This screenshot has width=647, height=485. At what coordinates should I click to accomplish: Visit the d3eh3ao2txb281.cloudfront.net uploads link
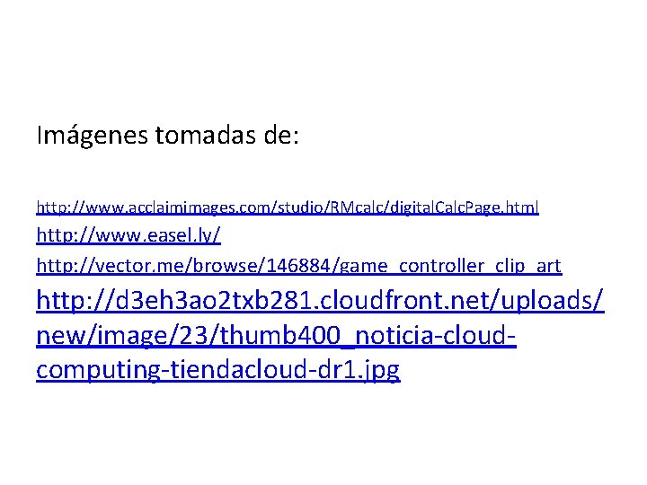[x=320, y=300]
